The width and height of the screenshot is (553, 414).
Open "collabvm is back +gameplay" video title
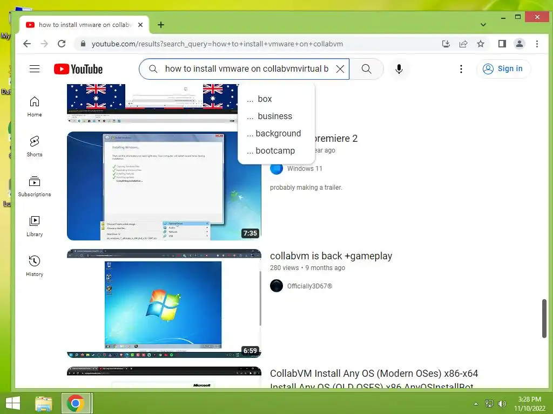(331, 256)
